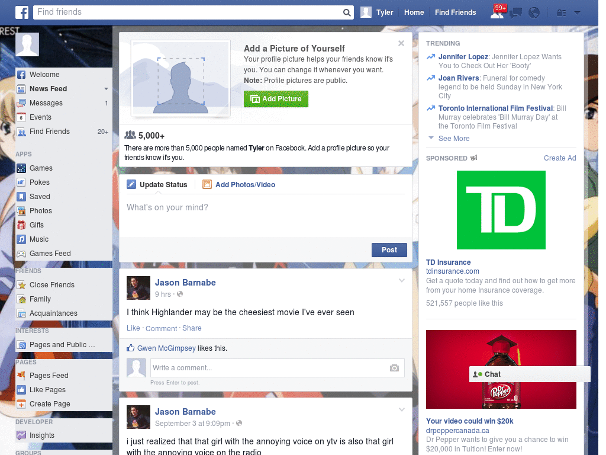Image resolution: width=606 pixels, height=455 pixels.
Task: Open the messages chat bubbles icon
Action: point(515,13)
